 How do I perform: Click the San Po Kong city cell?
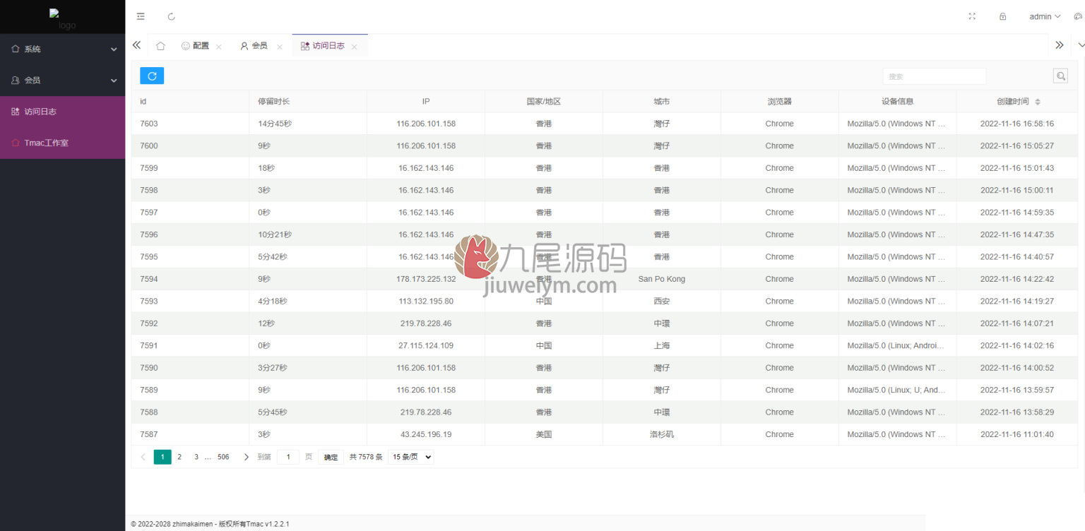[x=662, y=279]
